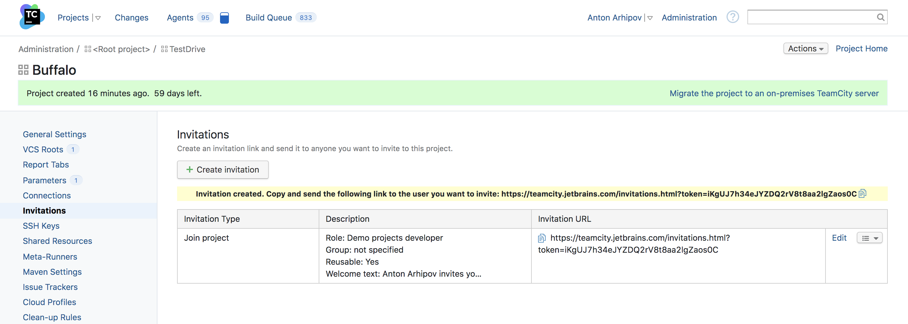Open Cloud Profiles in sidebar
The height and width of the screenshot is (324, 908).
(x=49, y=302)
